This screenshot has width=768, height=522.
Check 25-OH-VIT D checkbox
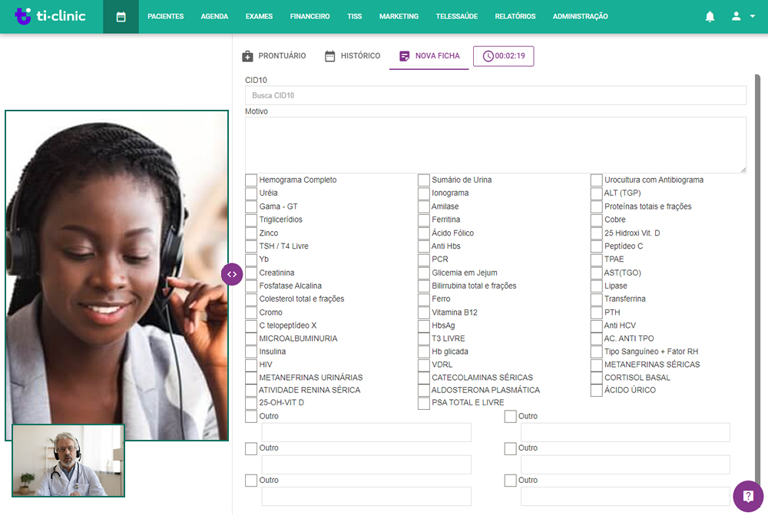(251, 403)
